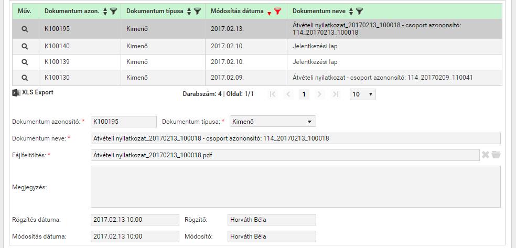The height and width of the screenshot is (248, 516).
Task: Open Dokumentum típusa dropdown set to Kimenő
Action: pos(273,121)
